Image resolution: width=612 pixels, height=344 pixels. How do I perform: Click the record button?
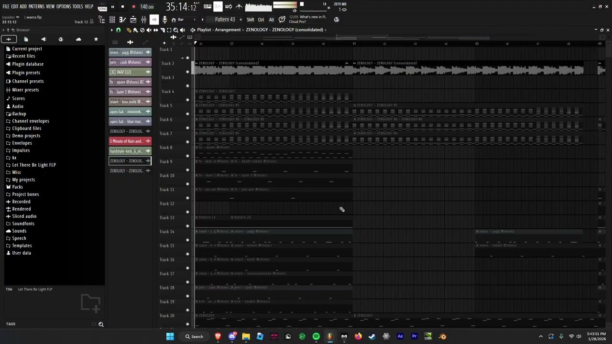133,7
